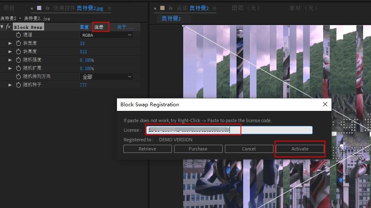Image resolution: width=371 pixels, height=208 pixels.
Task: Click the License input field
Action: [229, 130]
